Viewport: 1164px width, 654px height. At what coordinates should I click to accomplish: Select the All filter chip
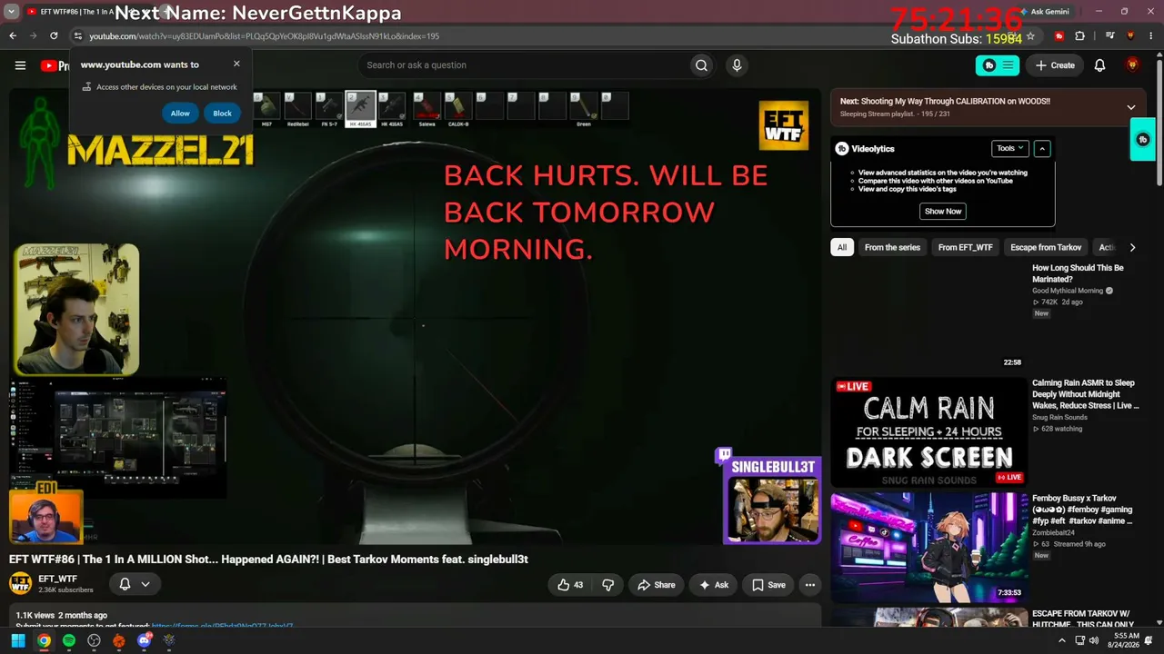(x=842, y=247)
